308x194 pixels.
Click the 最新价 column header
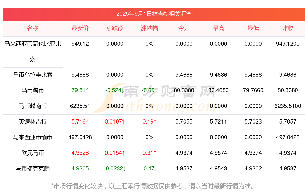[x=80, y=28]
